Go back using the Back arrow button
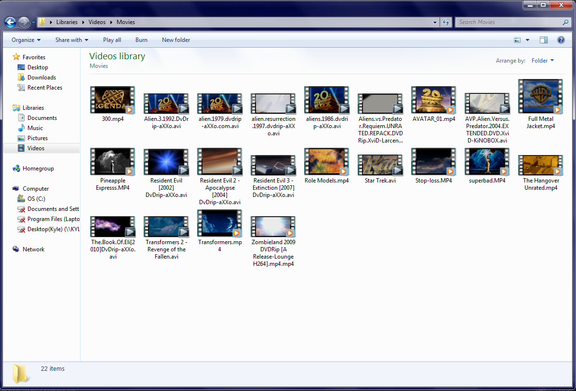Viewport: 576px width, 391px height. point(10,23)
